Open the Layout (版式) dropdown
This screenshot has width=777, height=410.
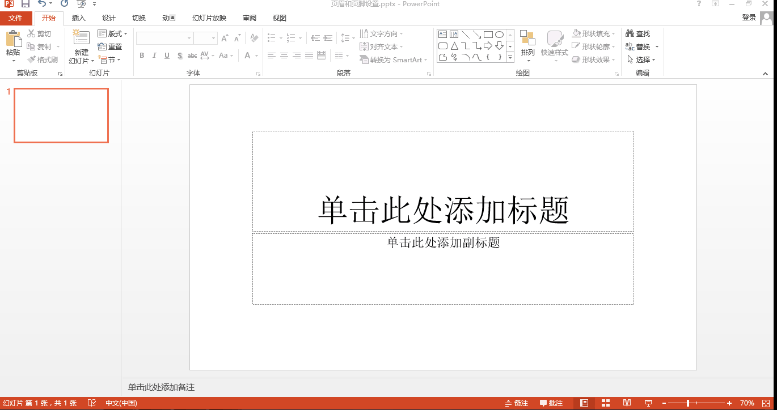click(112, 34)
